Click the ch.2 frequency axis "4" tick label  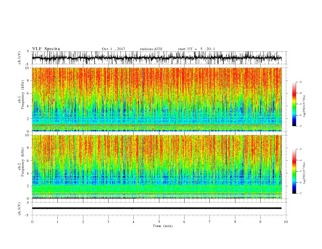pos(29,173)
